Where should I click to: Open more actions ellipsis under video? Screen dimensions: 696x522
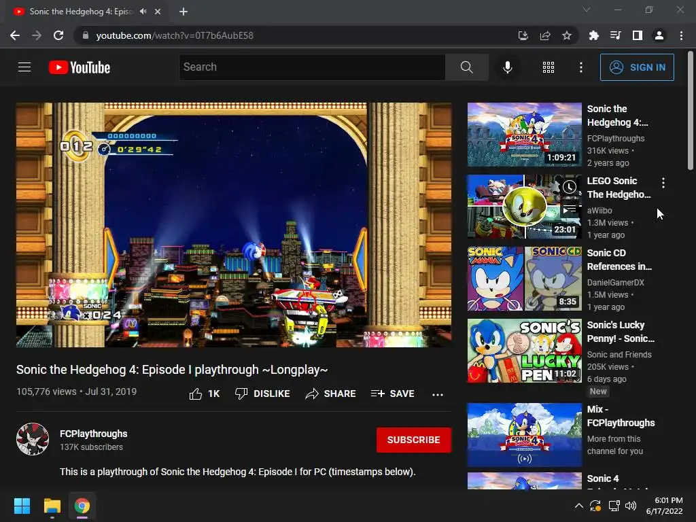pyautogui.click(x=437, y=394)
